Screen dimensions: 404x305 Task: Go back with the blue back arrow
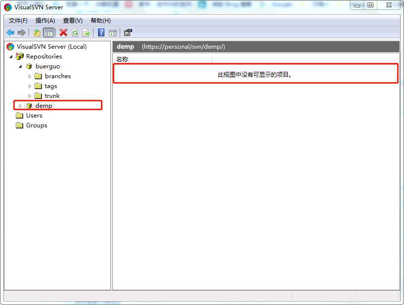coord(10,32)
